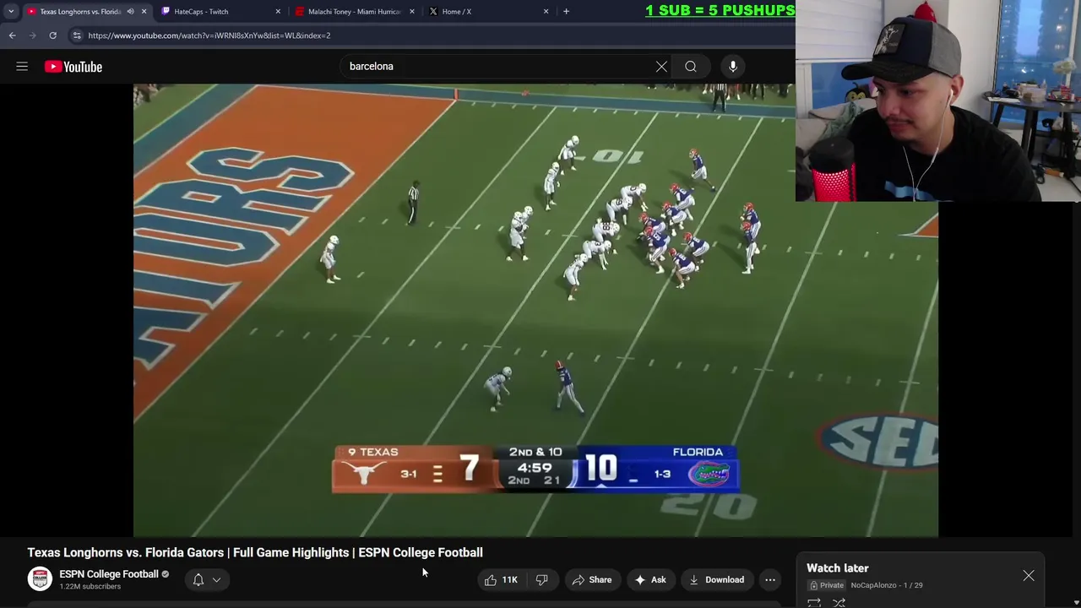Toggle playlist shuffle icon in Watch later
This screenshot has width=1081, height=608.
pyautogui.click(x=839, y=602)
